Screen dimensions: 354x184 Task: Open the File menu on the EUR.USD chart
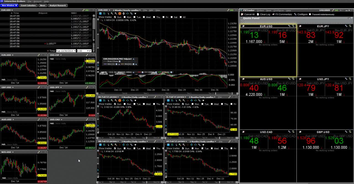click(145, 10)
